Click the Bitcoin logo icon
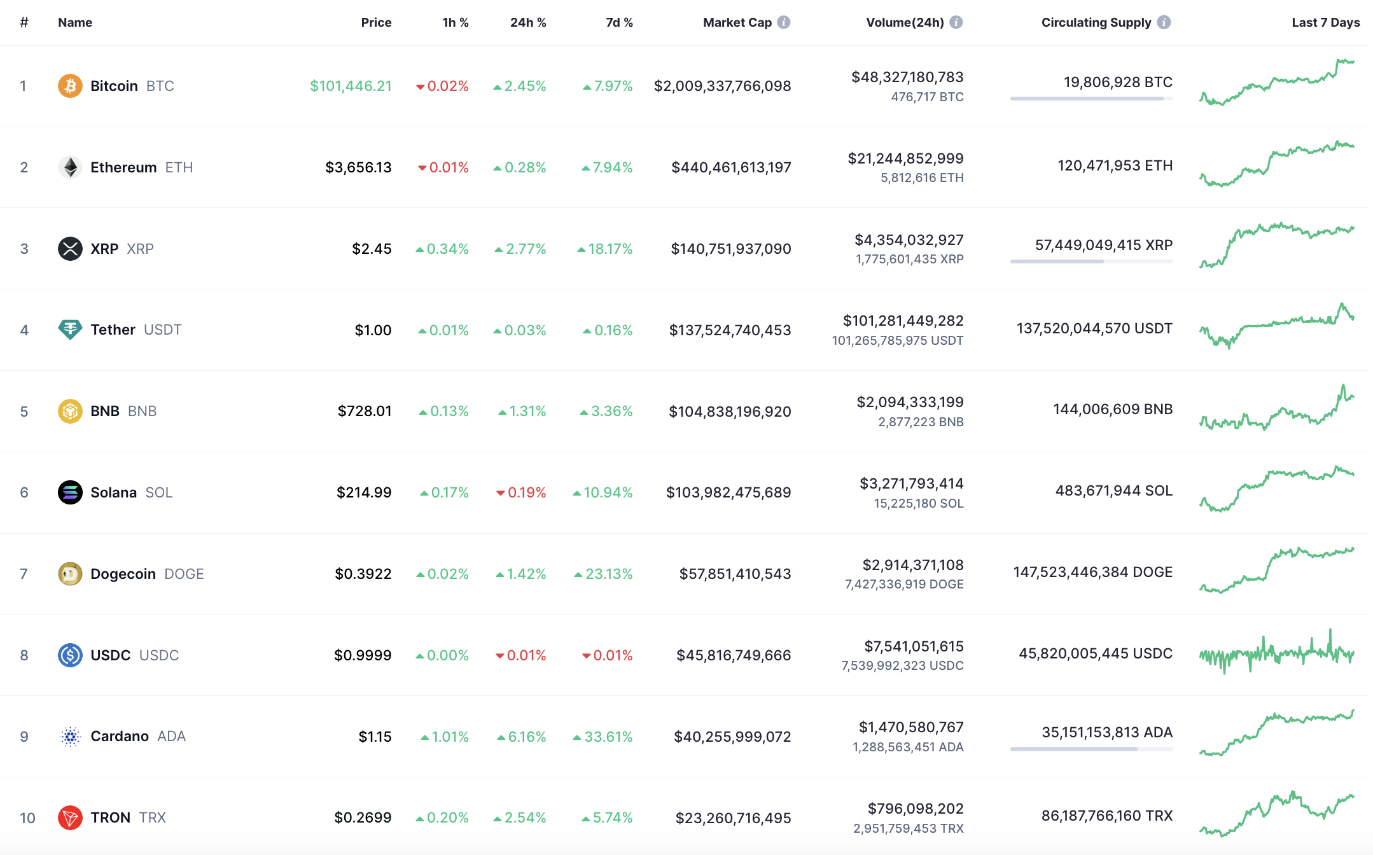The height and width of the screenshot is (855, 1373). [x=70, y=86]
